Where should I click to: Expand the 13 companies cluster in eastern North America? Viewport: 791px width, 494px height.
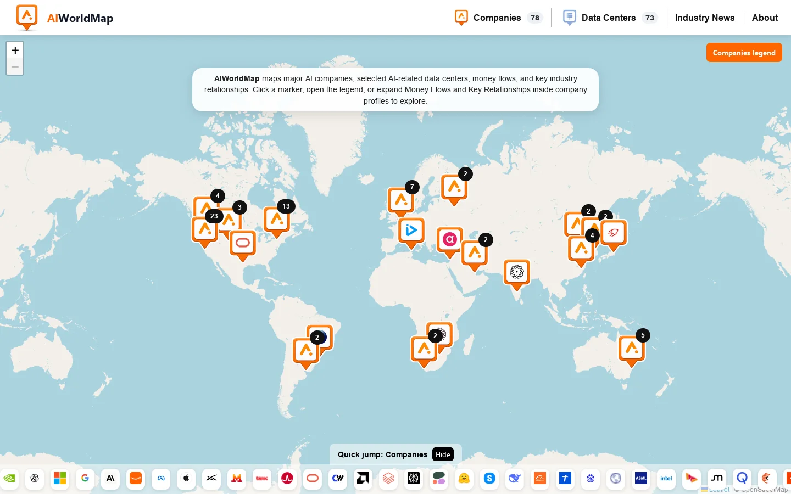click(277, 221)
